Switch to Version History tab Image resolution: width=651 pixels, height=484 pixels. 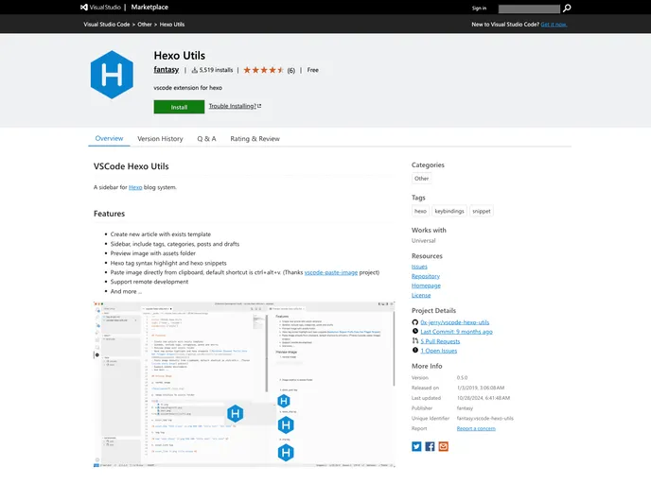point(160,139)
